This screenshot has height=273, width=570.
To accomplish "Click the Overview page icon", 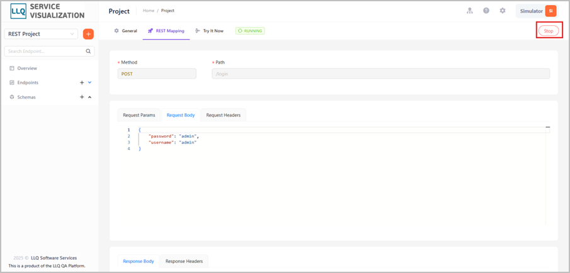I will [x=11, y=68].
